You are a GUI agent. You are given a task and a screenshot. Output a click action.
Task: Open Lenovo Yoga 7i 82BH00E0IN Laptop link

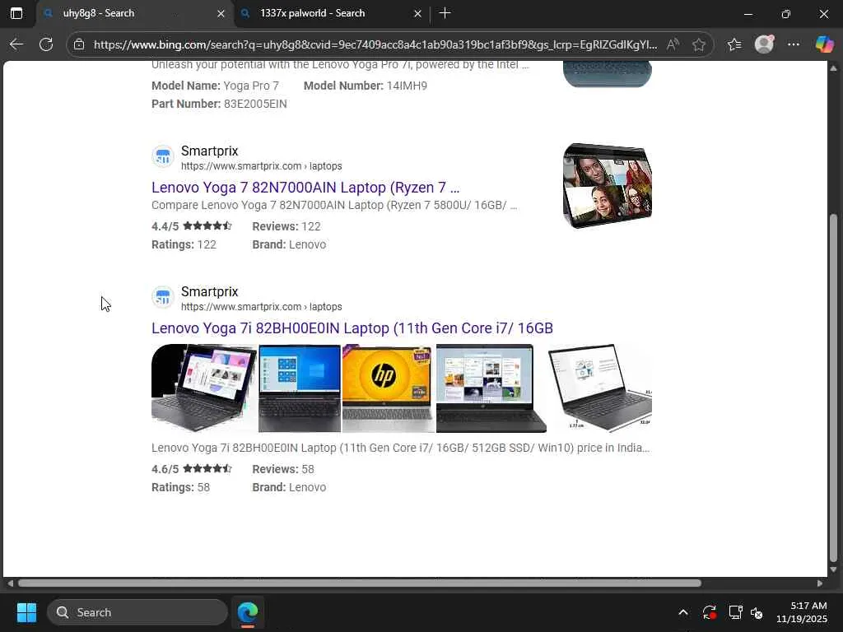point(352,328)
